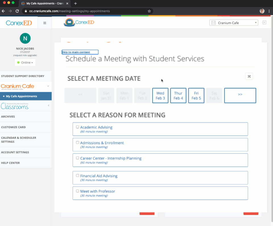Click the site lock icon in address bar
Image resolution: width=273 pixels, height=226 pixels.
(26, 11)
